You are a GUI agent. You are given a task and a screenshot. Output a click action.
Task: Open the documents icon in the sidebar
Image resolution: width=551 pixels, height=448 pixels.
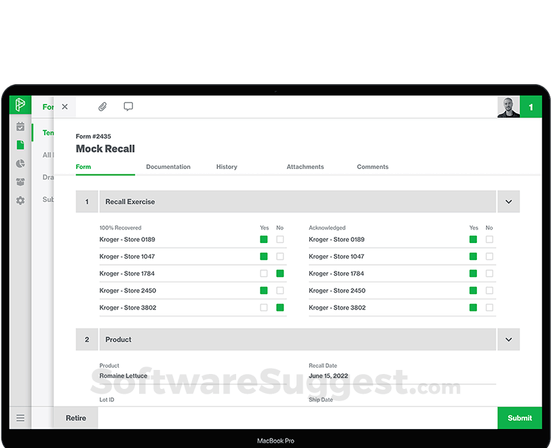20,145
